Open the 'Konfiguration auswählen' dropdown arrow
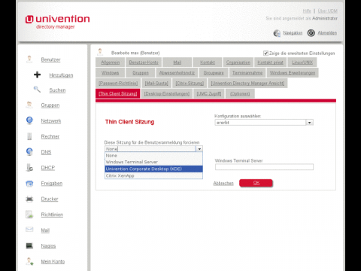361x271 pixels. [310, 123]
